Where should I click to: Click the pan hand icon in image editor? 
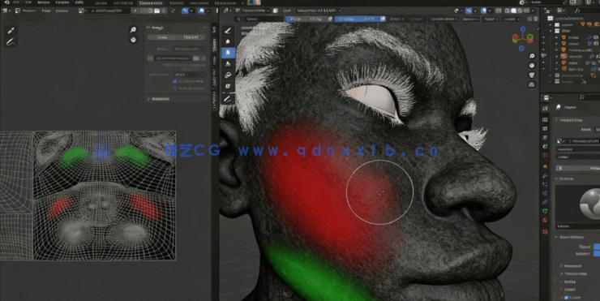[x=133, y=40]
